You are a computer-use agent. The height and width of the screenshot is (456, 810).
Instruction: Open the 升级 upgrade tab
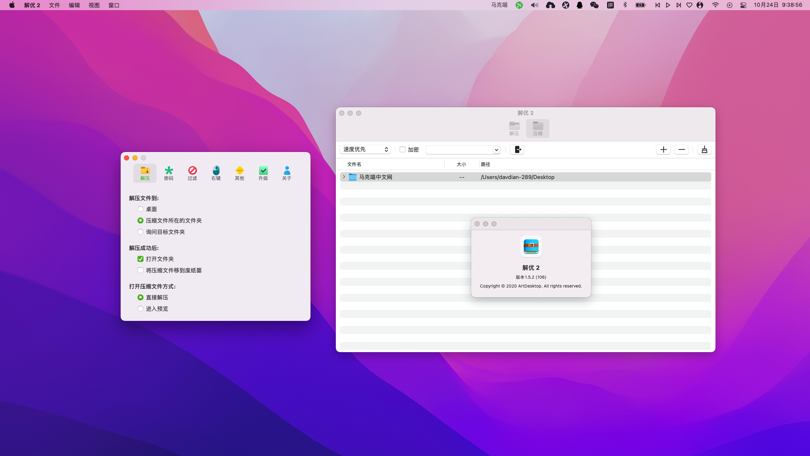263,173
